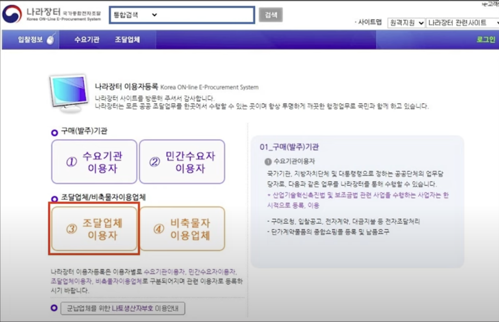499x322 pixels.
Task: Click the 비축물자이용업체 link in description paragraph
Action: [x=119, y=281]
